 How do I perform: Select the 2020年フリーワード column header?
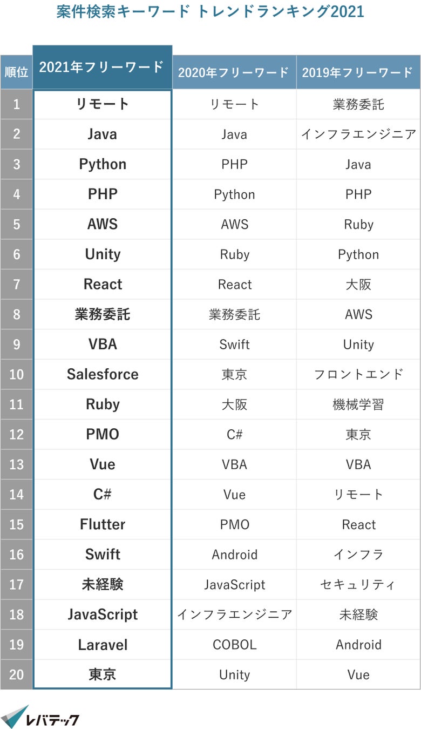pos(234,72)
